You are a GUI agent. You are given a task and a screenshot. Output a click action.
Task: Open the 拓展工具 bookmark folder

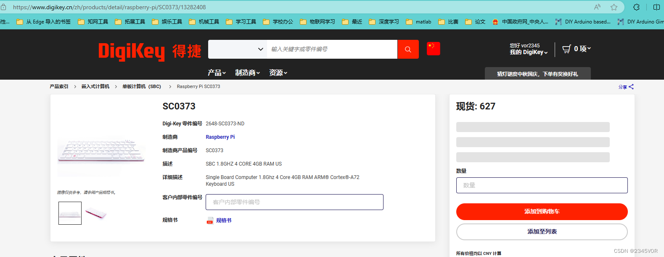tap(130, 22)
